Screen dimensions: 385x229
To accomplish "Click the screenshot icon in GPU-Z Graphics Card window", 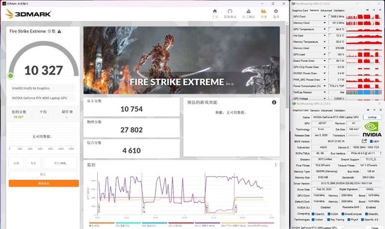I will pos(368,110).
